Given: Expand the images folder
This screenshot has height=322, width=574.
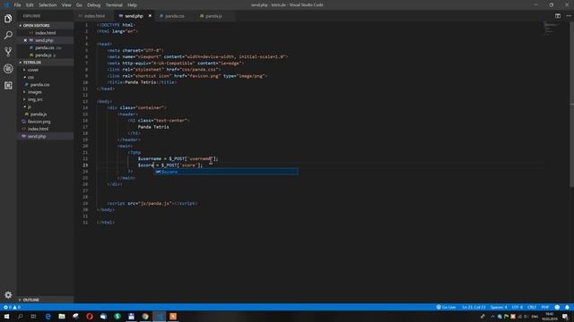Looking at the screenshot, I should [x=46, y=92].
